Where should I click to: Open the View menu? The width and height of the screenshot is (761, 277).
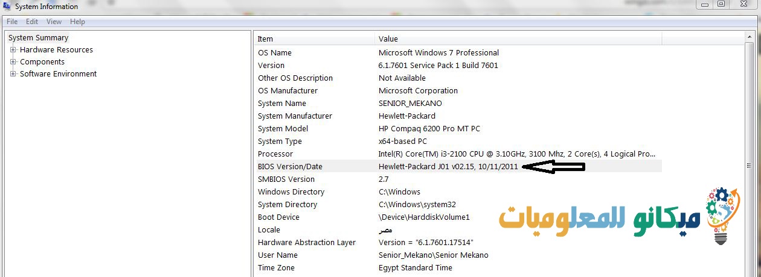54,22
